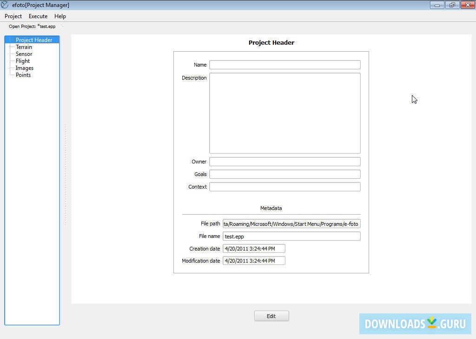Click into the Goals field
Image resolution: width=476 pixels, height=339 pixels.
tap(285, 174)
